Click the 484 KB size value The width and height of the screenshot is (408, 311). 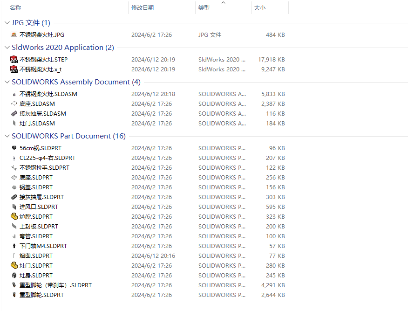point(275,35)
